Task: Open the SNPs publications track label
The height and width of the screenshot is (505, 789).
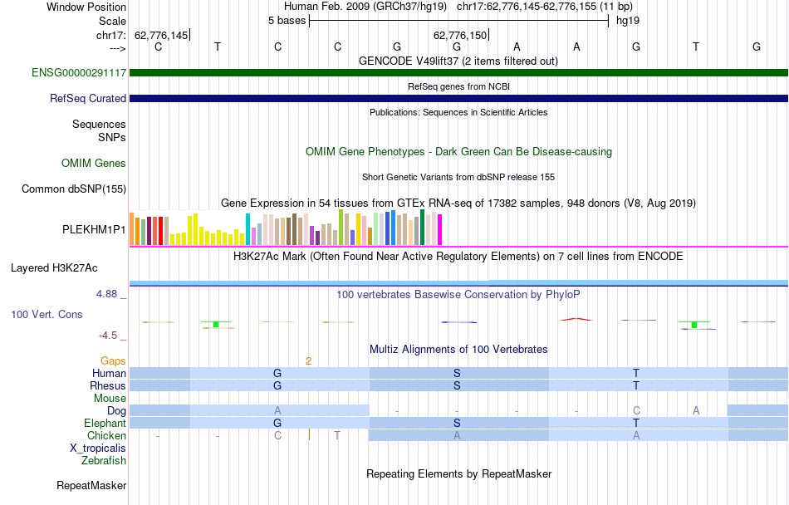Action: pos(112,137)
